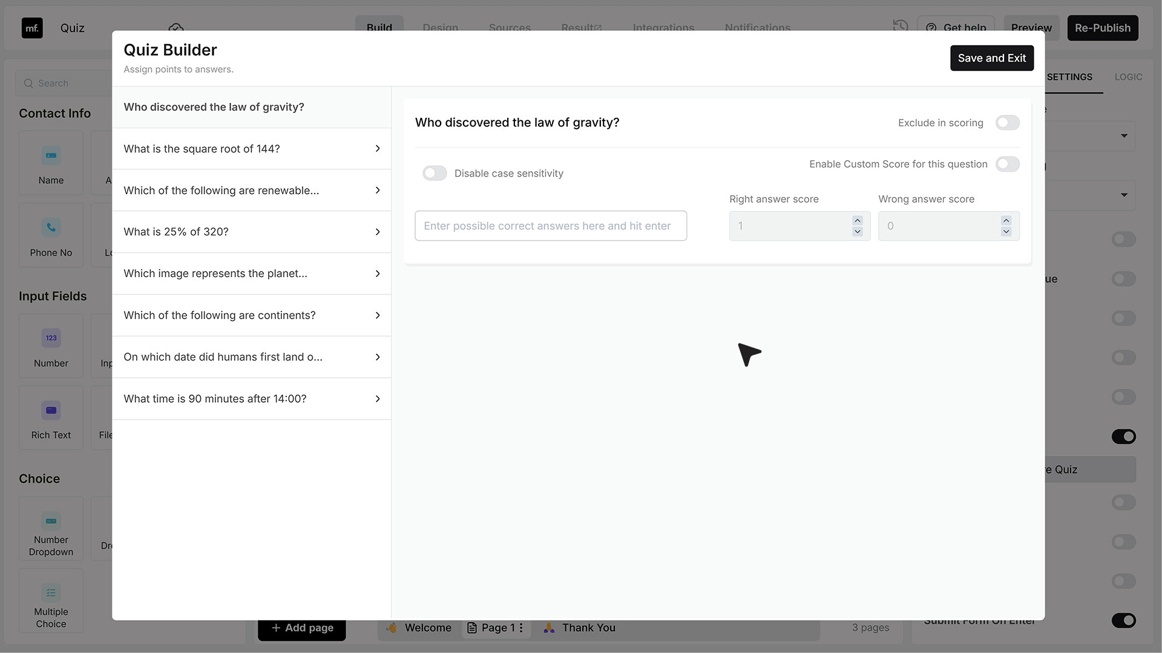Click the possible correct answers input field
This screenshot has width=1162, height=653.
pyautogui.click(x=551, y=226)
